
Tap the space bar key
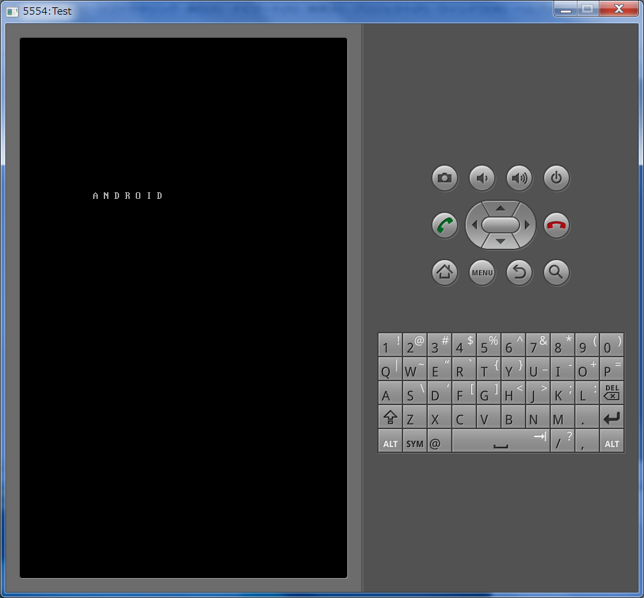pos(501,441)
